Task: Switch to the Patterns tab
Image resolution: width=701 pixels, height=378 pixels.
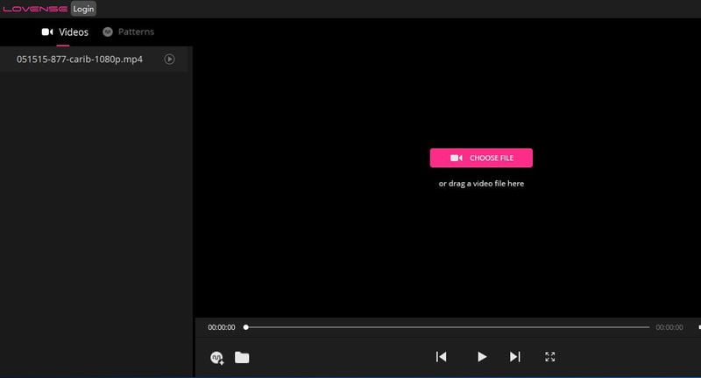Action: 128,31
